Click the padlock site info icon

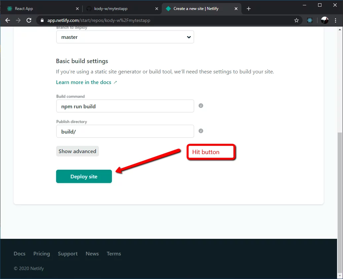[42, 20]
